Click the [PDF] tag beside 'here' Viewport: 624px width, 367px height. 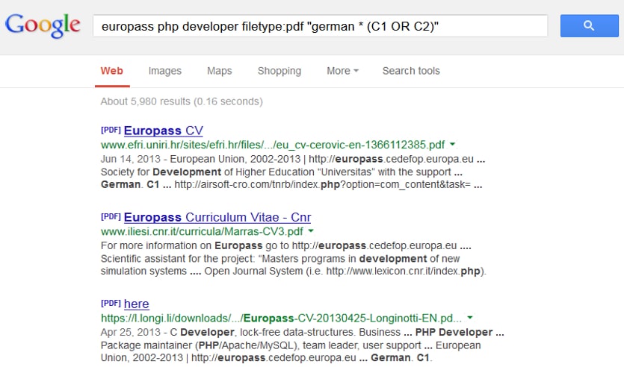click(111, 303)
